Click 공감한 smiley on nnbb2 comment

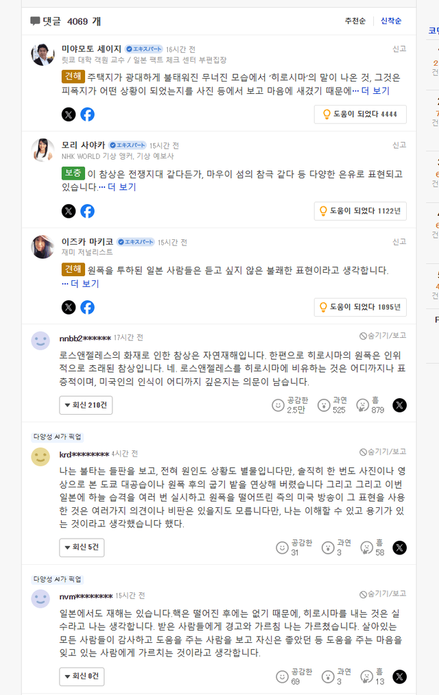[x=278, y=405]
